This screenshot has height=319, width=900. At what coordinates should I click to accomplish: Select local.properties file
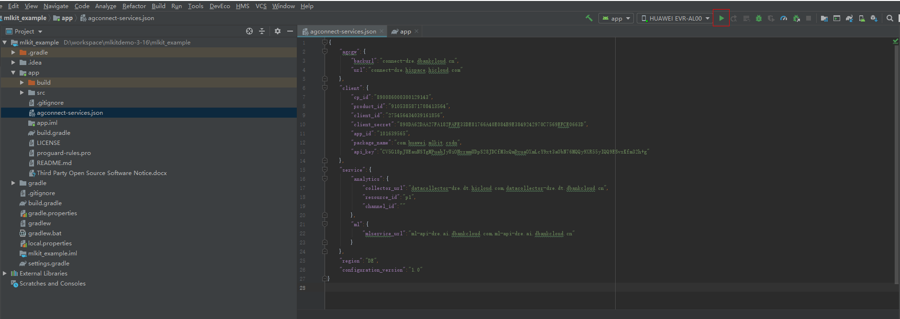point(50,243)
